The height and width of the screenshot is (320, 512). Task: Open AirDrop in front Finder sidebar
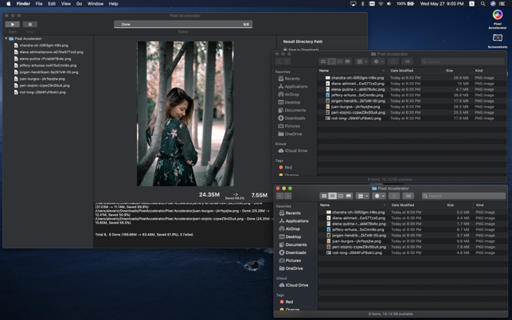point(289,229)
